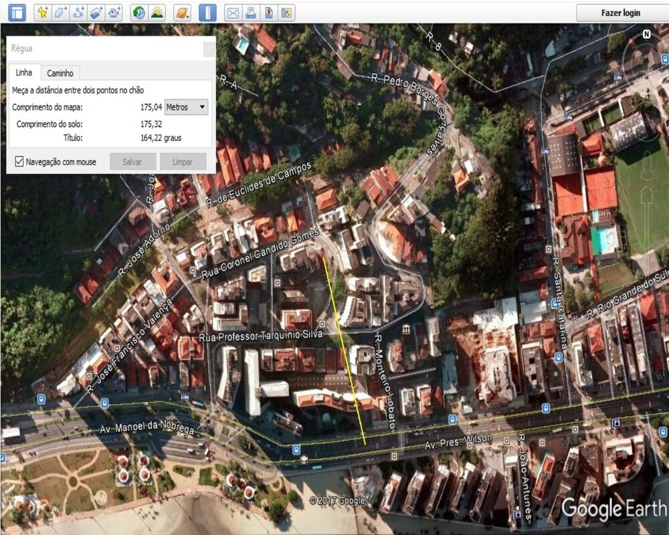Screen dimensions: 669x535
Task: Close the Régua dialog
Action: tap(209, 49)
